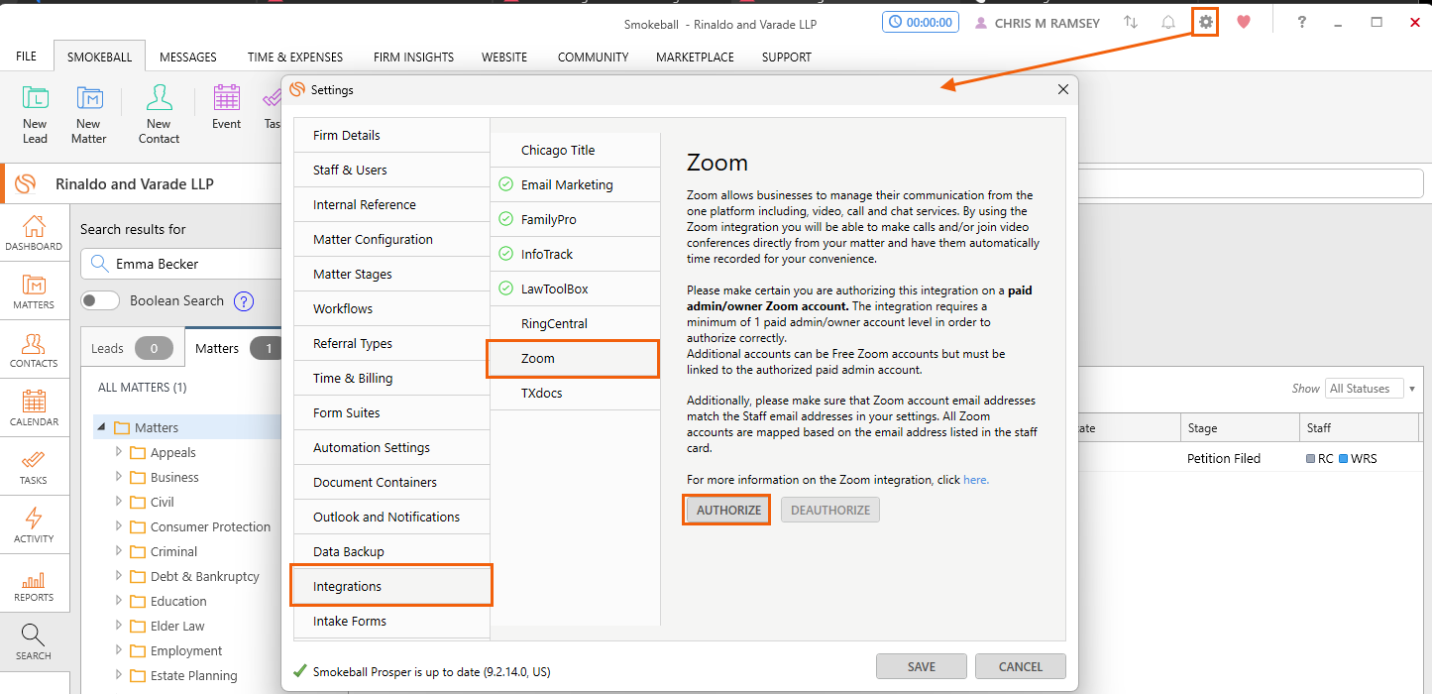Collapse the Matters root folder

(x=101, y=427)
